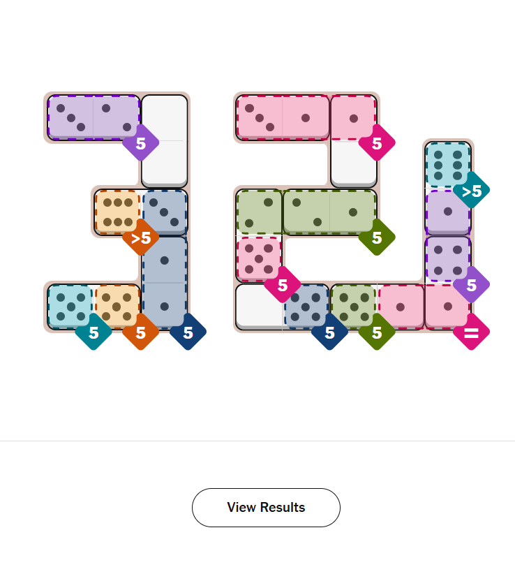Select the pink equals diamond badge
Screen dimensions: 515x588
pyautogui.click(x=471, y=332)
